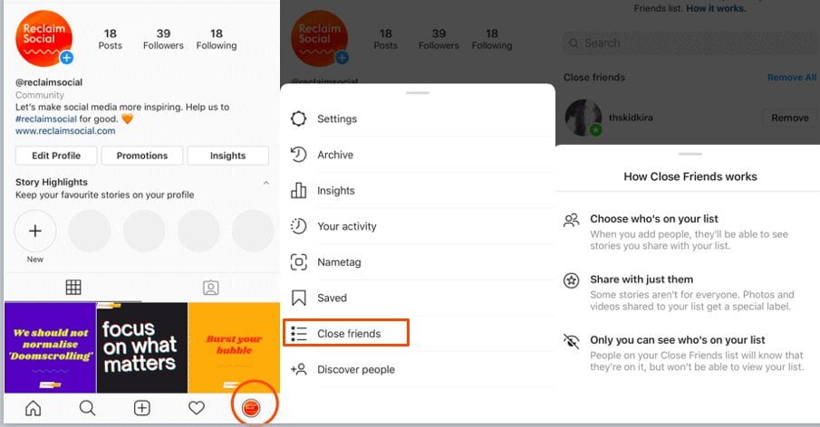Switch to the grid posts view
This screenshot has height=427, width=820.
pos(73,288)
